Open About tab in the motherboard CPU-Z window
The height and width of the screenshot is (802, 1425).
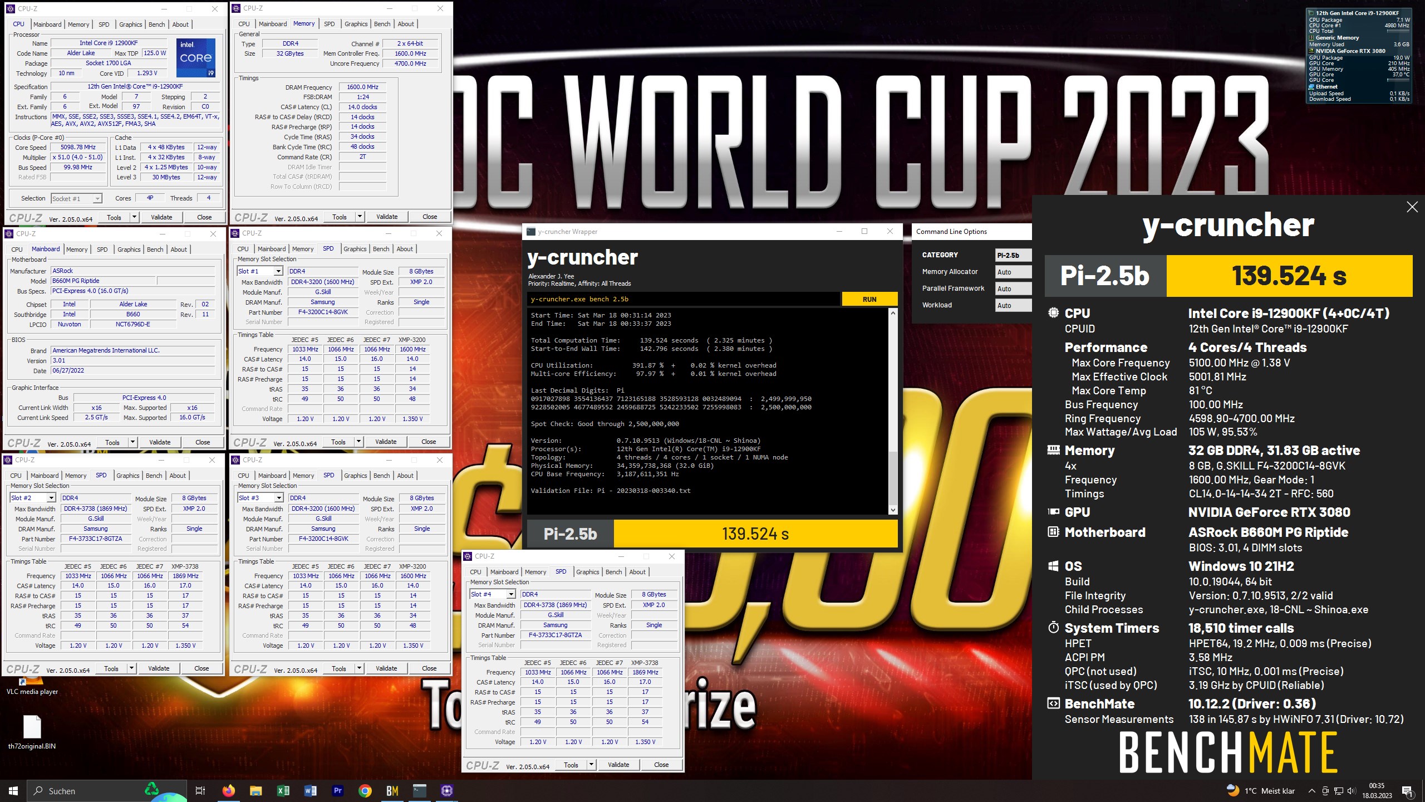179,250
